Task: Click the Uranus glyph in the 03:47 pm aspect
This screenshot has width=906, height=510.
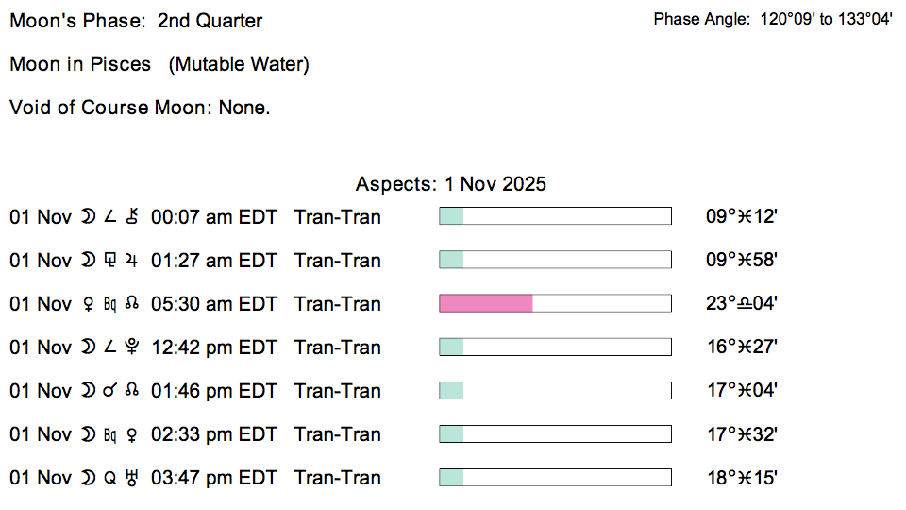Action: pyautogui.click(x=132, y=478)
